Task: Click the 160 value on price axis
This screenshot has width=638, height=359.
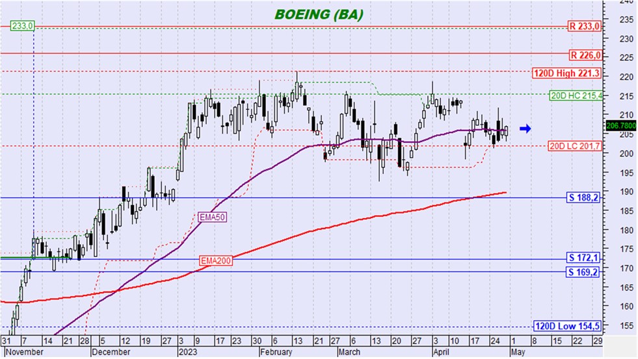Action: tap(626, 306)
